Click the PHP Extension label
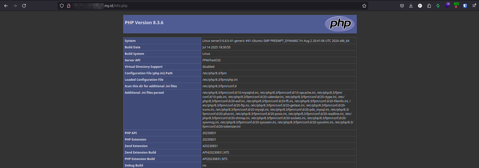Screen dimensions: 479x168 point(135,140)
